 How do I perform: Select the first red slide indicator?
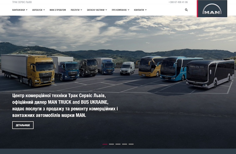105,144
